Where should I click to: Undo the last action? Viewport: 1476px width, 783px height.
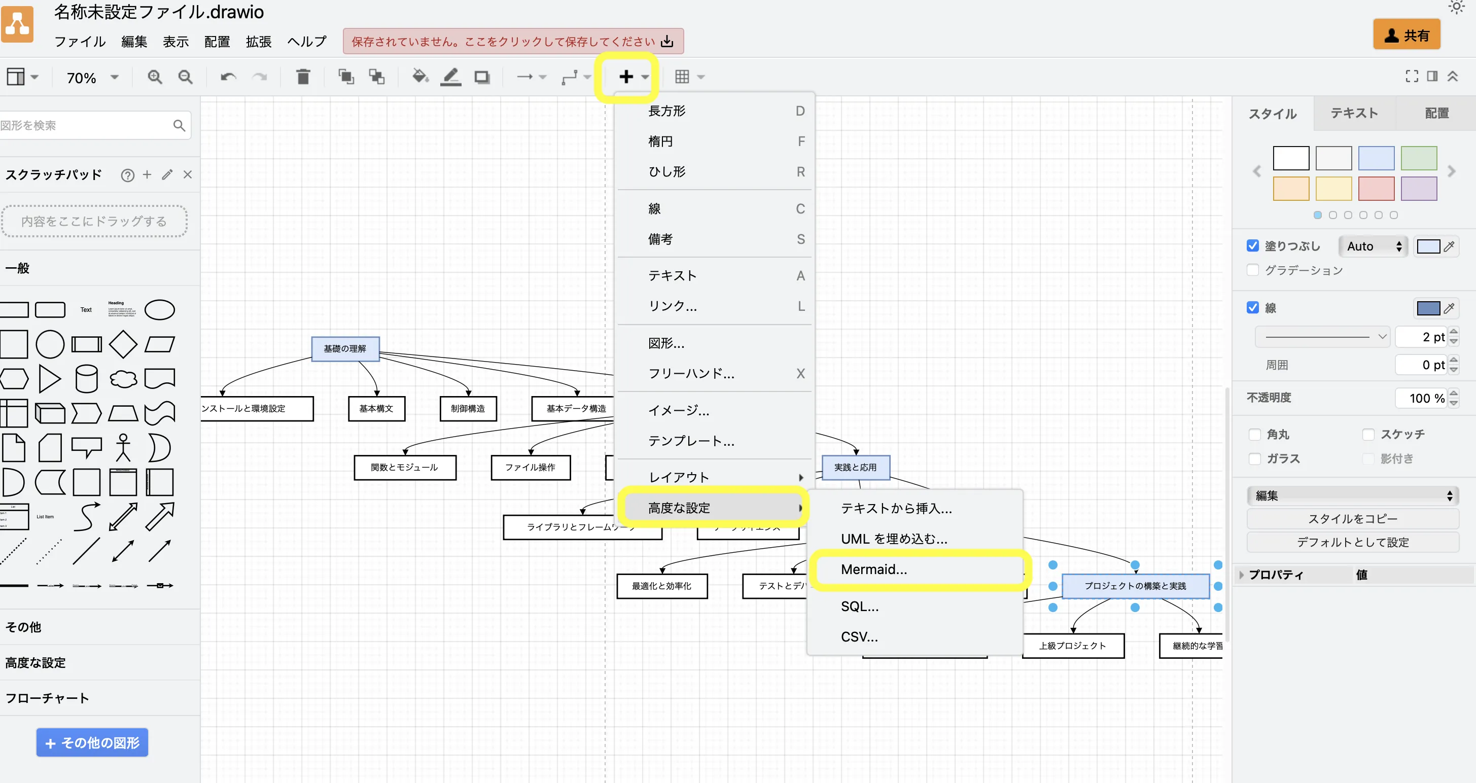228,77
